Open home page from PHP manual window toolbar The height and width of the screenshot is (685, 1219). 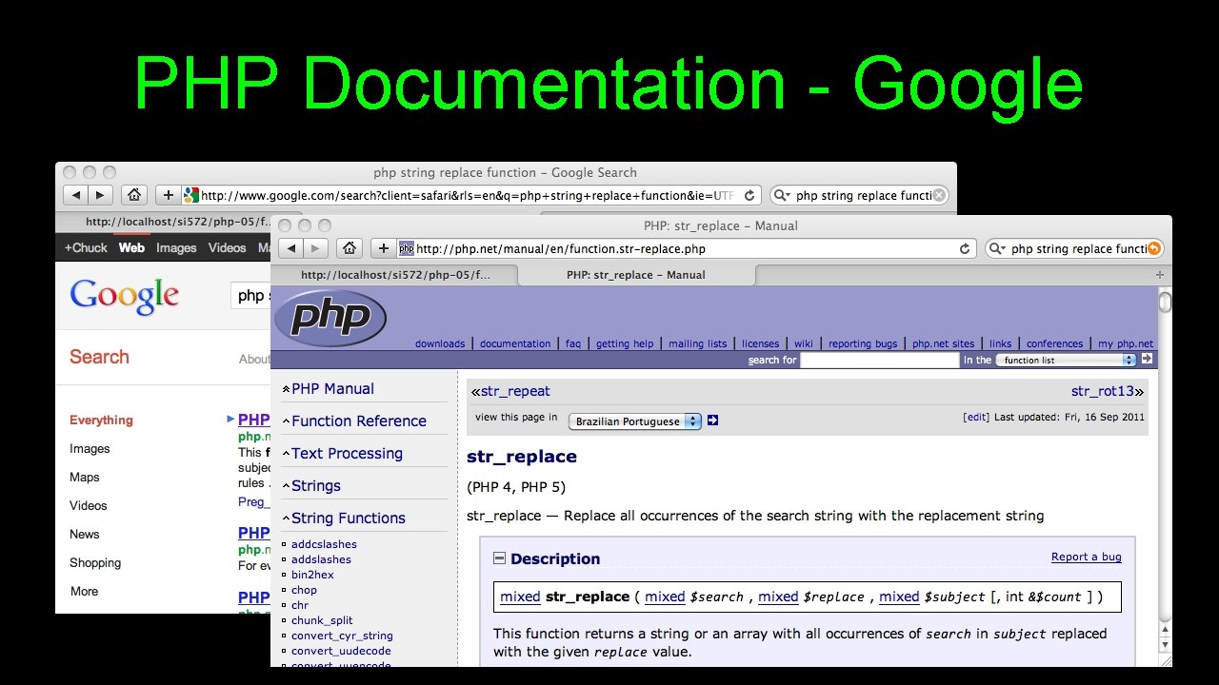[350, 248]
